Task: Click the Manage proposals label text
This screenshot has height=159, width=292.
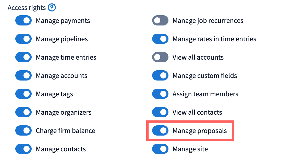Action: (x=200, y=131)
